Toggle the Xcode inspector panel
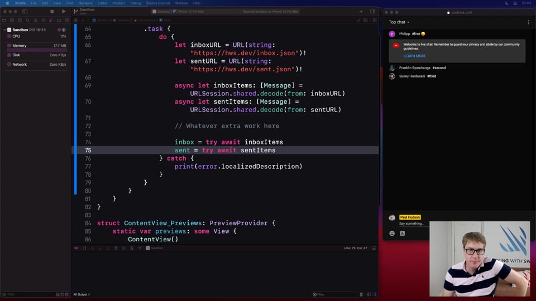536x301 pixels. [372, 11]
